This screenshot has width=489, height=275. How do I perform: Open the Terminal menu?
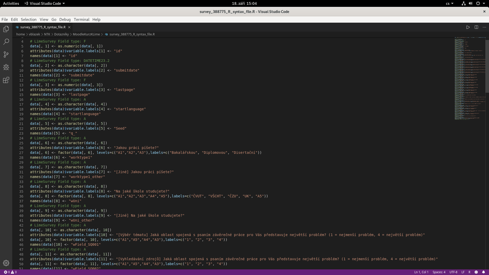pyautogui.click(x=81, y=20)
